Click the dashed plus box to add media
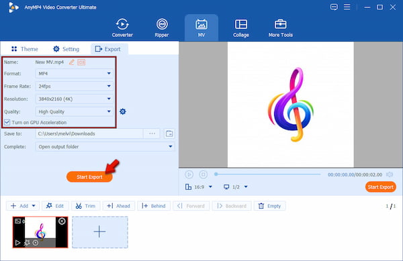403x261 pixels. 100,232
